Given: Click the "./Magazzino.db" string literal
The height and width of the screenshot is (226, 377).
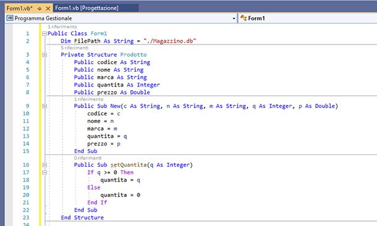Looking at the screenshot, I should tap(170, 41).
